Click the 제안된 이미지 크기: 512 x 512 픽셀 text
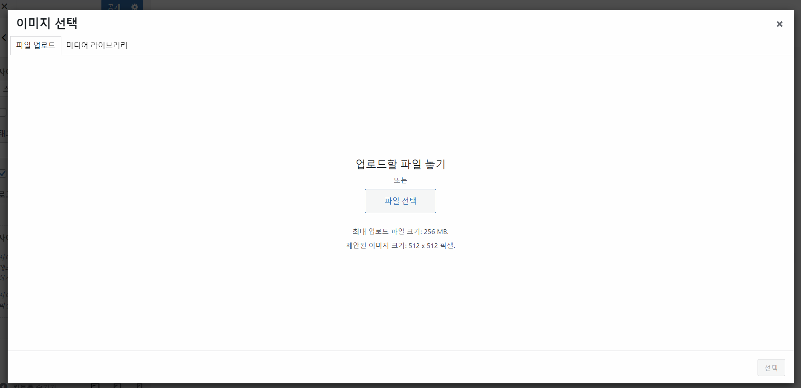Image resolution: width=801 pixels, height=388 pixels. (400, 245)
